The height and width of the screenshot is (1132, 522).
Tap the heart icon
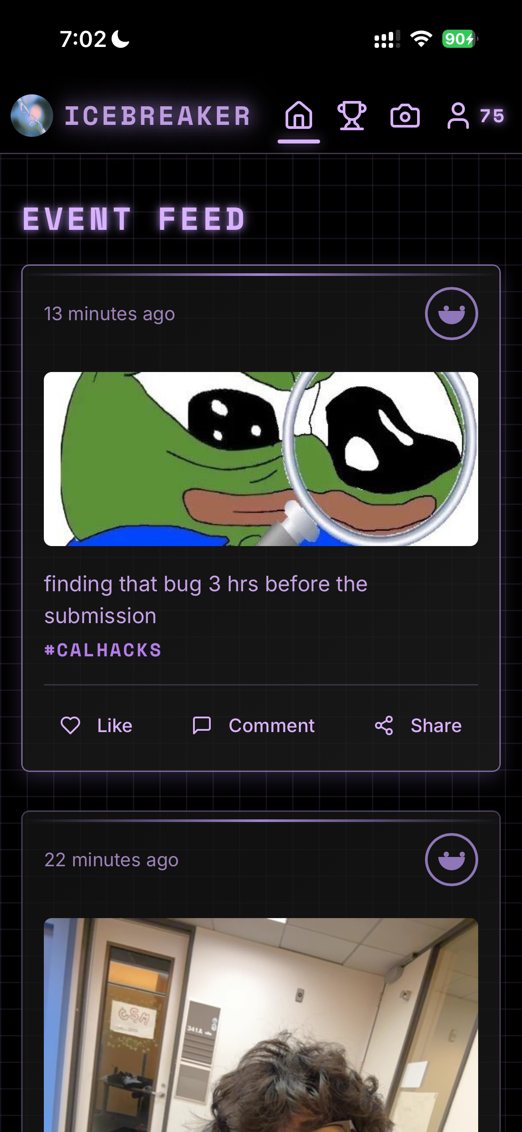[70, 725]
